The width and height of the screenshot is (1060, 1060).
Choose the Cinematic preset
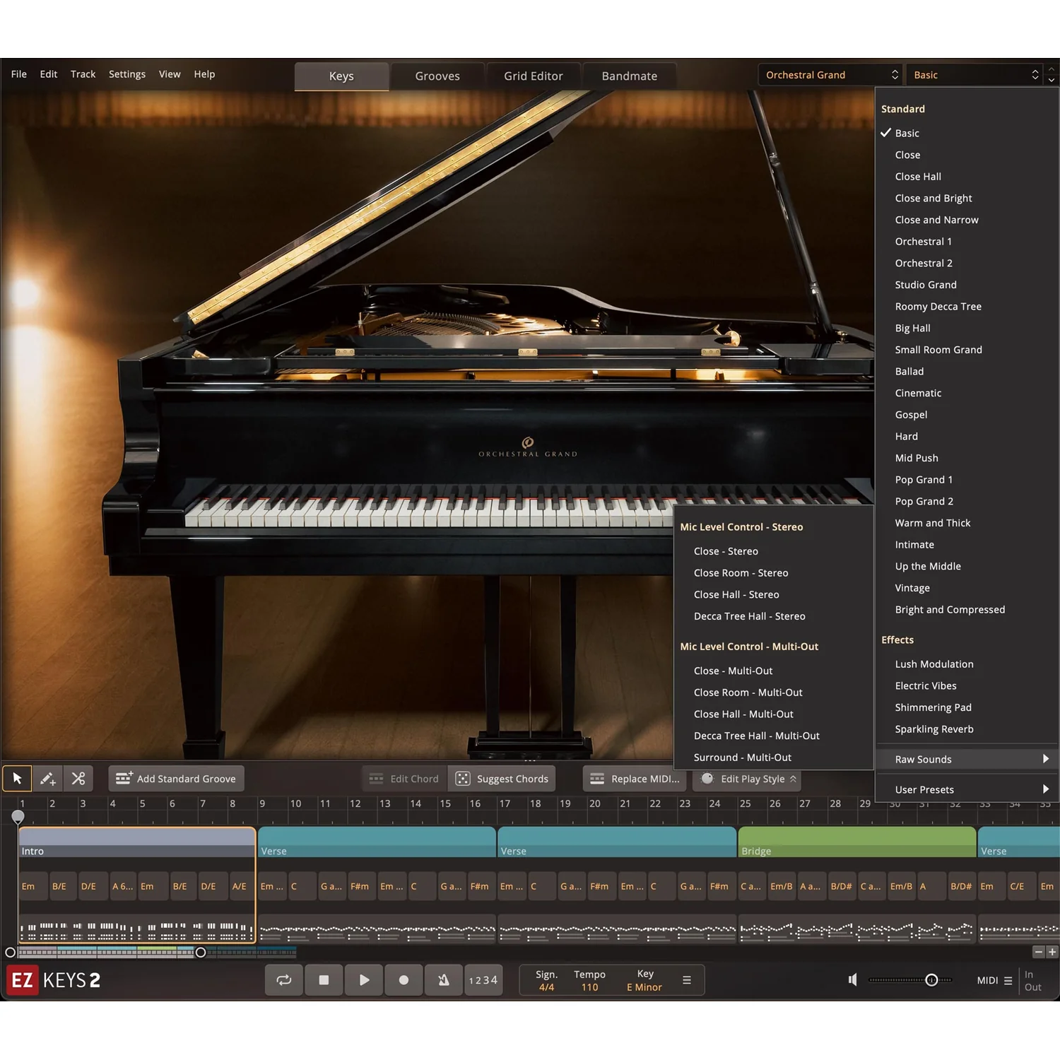point(967,393)
